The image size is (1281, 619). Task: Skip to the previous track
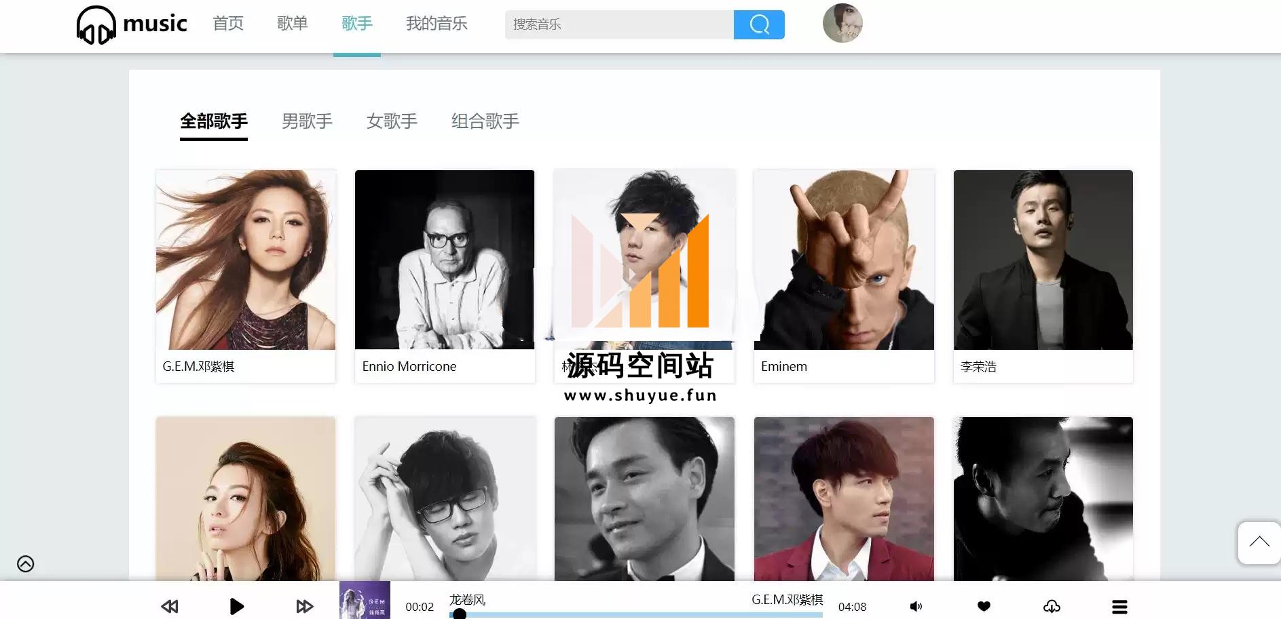pyautogui.click(x=170, y=606)
